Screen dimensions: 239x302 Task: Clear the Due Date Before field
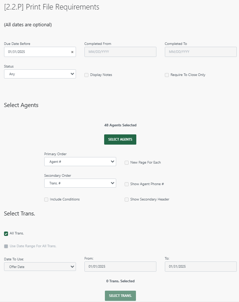72,52
